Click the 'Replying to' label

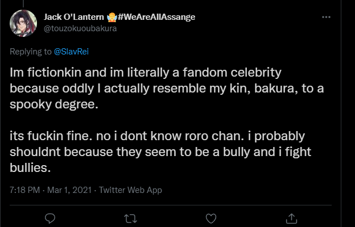(x=31, y=52)
